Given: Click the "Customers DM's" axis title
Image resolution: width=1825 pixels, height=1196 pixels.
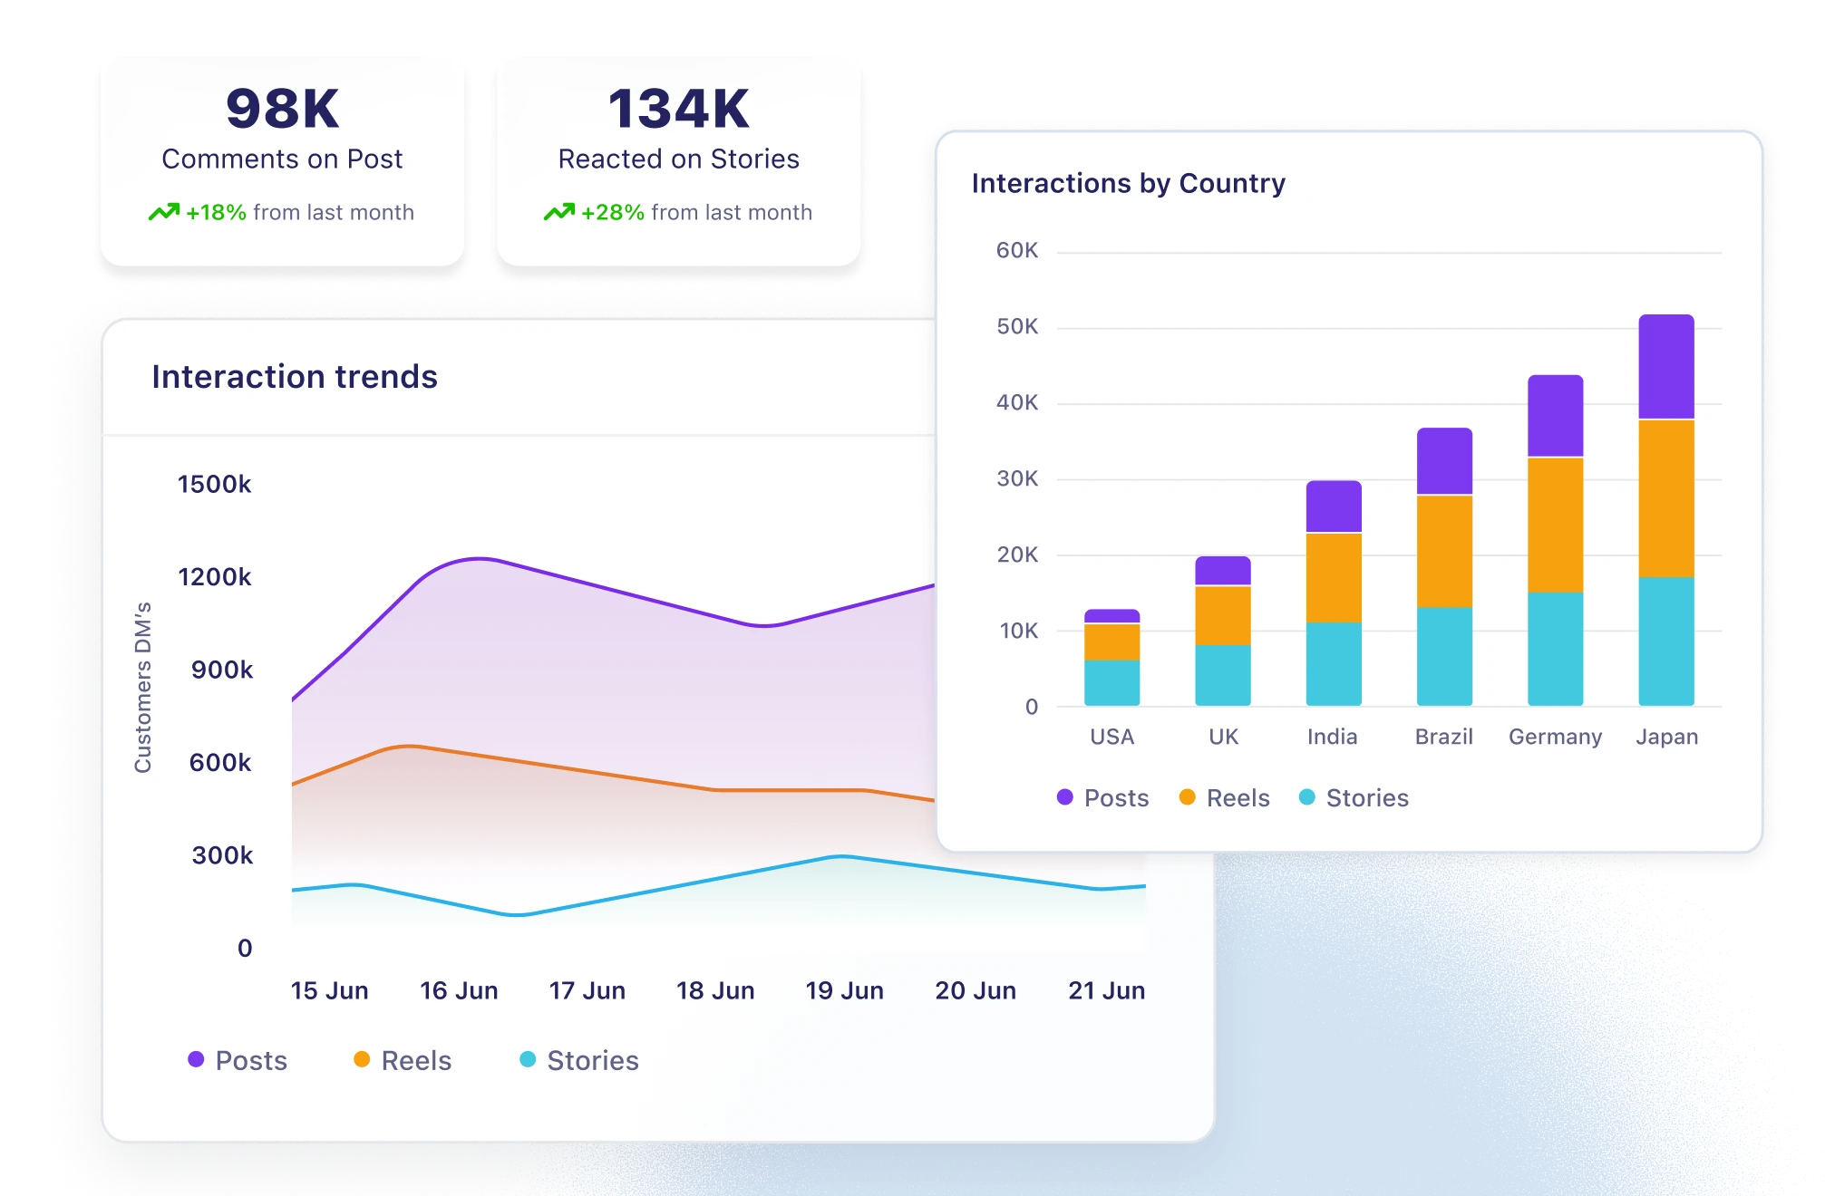Looking at the screenshot, I should click(143, 687).
